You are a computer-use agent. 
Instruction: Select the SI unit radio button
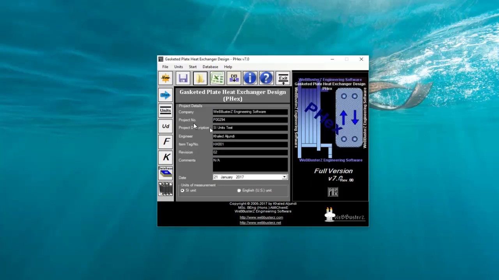coord(182,191)
